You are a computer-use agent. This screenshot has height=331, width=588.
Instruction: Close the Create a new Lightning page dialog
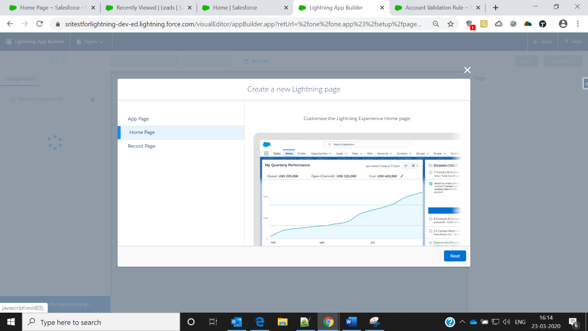[x=467, y=70]
